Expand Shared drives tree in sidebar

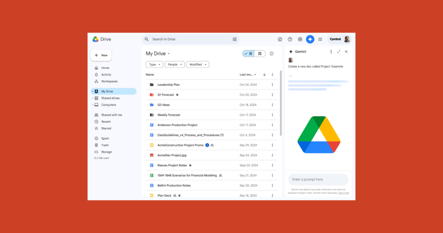click(x=93, y=98)
